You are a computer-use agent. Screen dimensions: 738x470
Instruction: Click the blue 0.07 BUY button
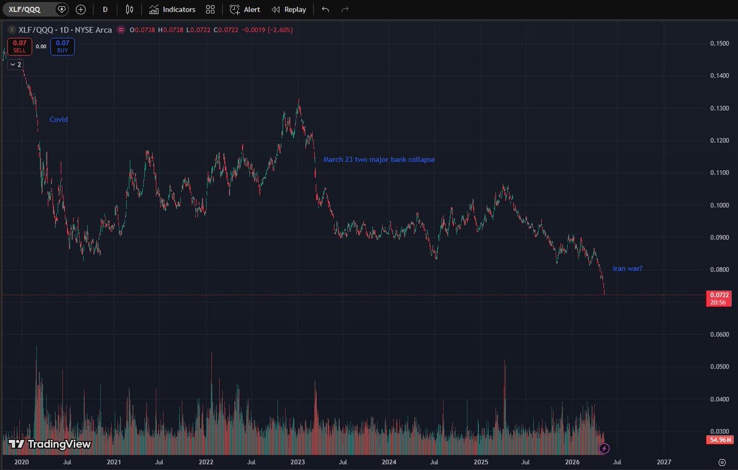(63, 47)
